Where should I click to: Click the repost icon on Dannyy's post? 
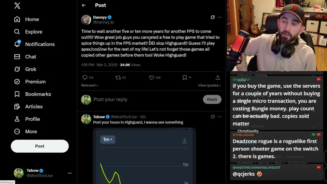pyautogui.click(x=118, y=77)
